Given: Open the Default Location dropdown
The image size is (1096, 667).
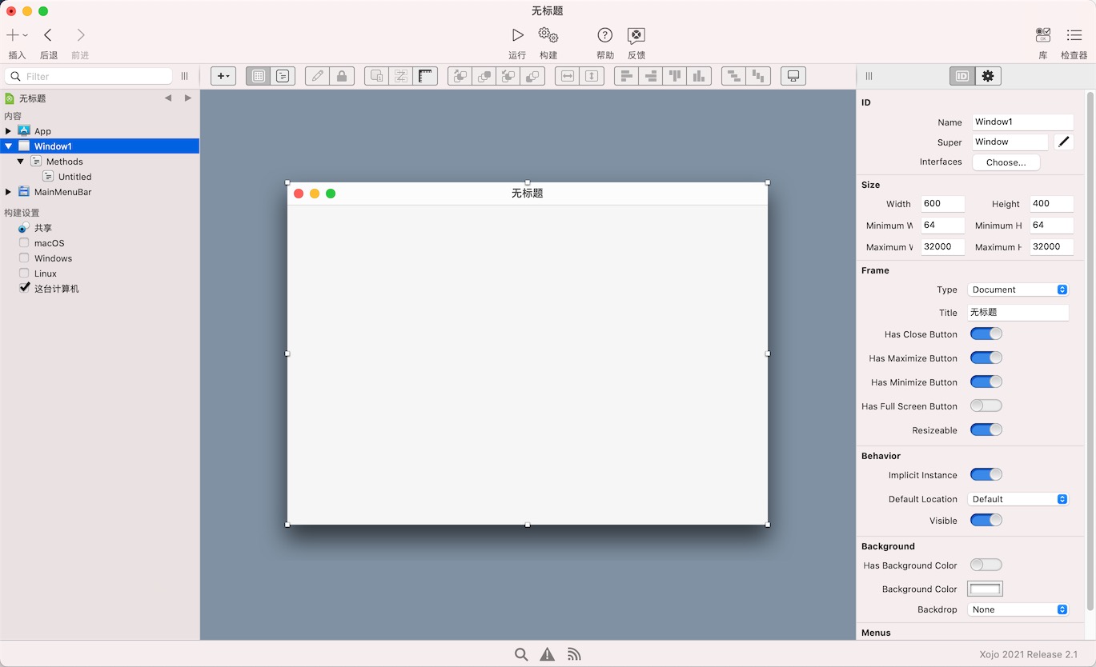Looking at the screenshot, I should pos(1018,499).
